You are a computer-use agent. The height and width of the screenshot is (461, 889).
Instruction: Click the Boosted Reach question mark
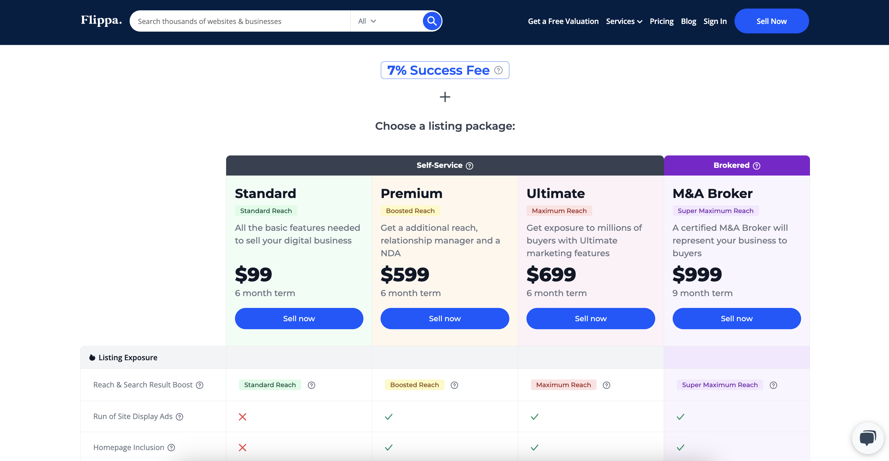454,385
